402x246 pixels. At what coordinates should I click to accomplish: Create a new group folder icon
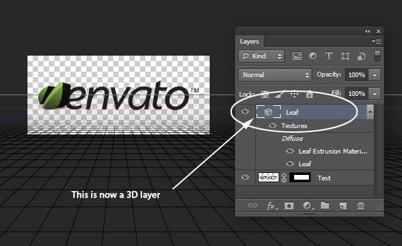coord(325,206)
